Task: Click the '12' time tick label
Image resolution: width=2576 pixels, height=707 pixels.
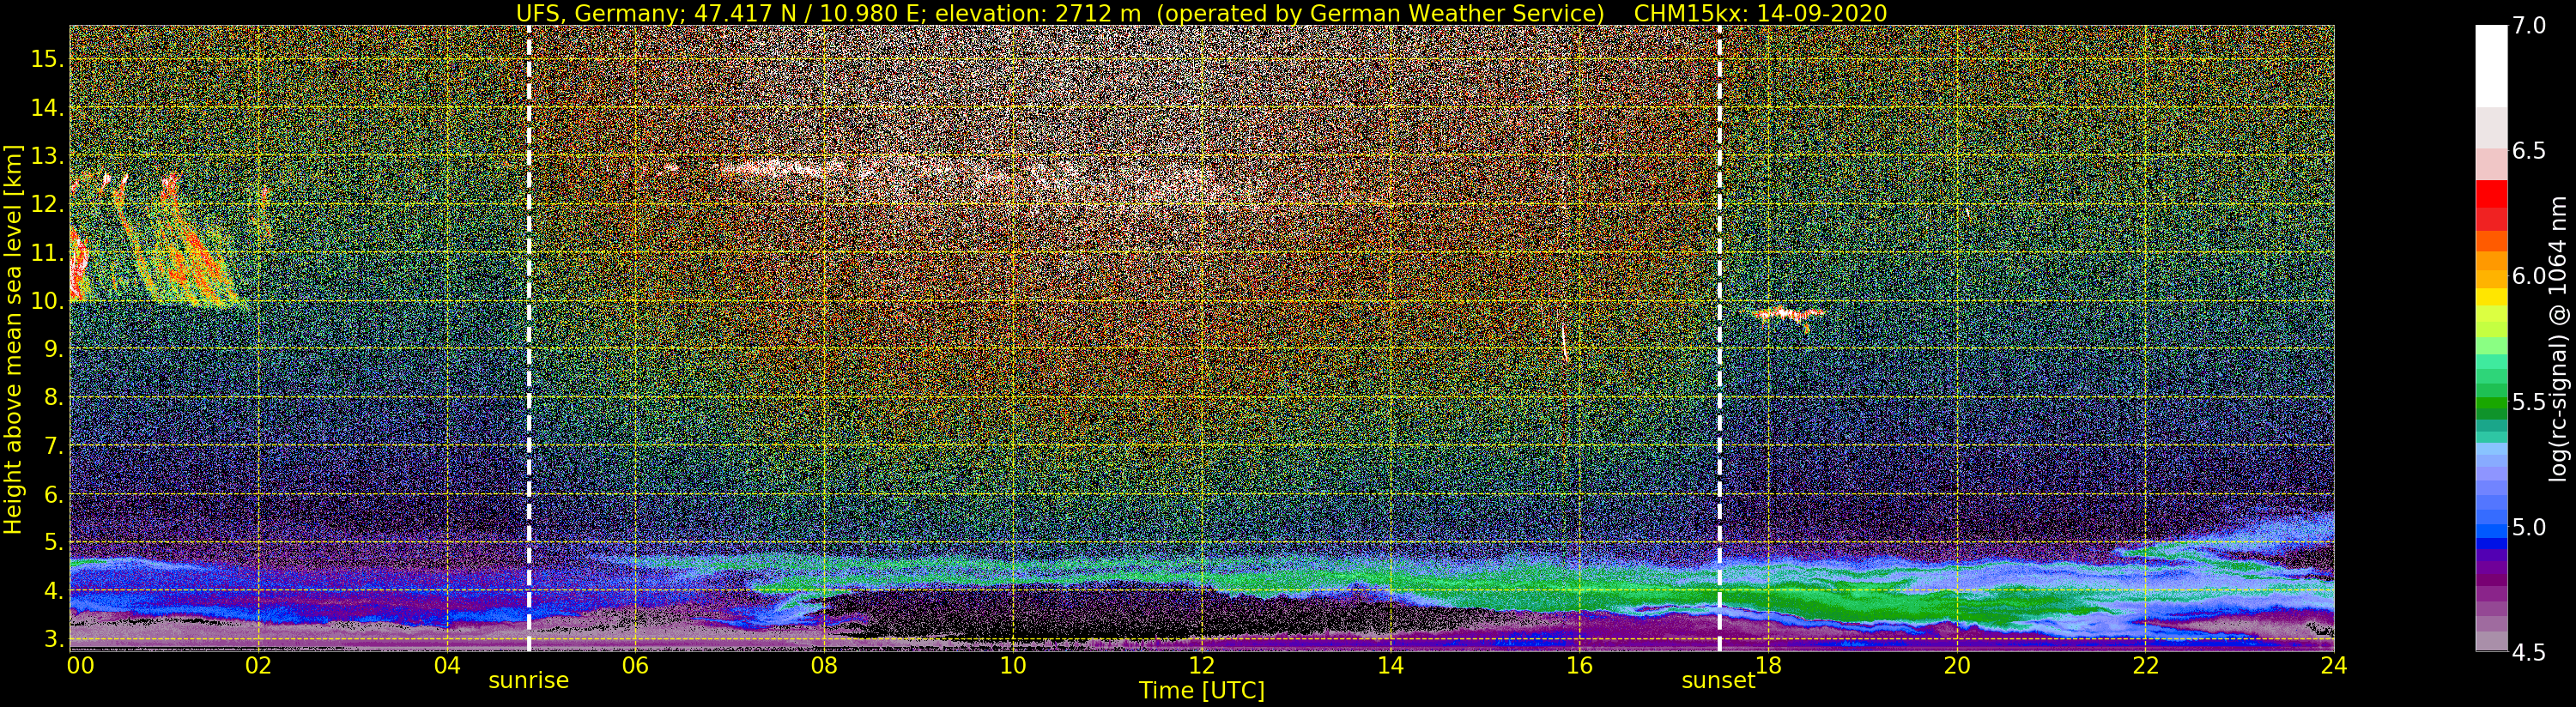Action: (1202, 666)
